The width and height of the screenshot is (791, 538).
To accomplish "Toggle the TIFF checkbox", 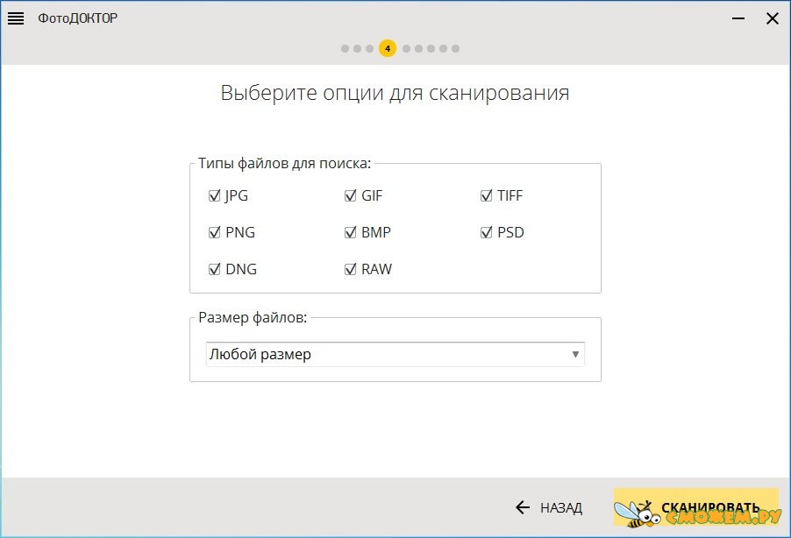I will coord(487,195).
